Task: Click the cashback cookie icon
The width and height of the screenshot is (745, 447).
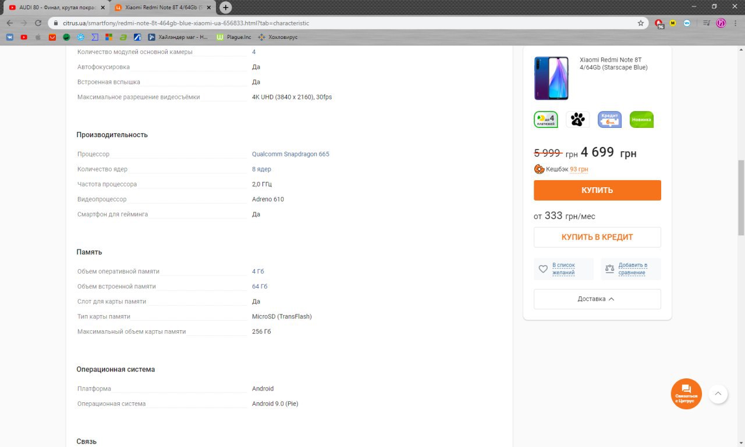Action: [539, 169]
